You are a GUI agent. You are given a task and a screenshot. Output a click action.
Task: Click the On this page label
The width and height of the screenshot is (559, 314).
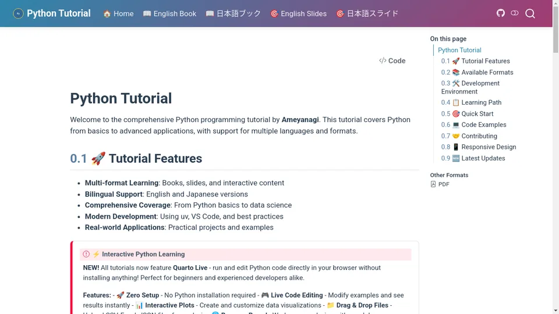tap(448, 39)
